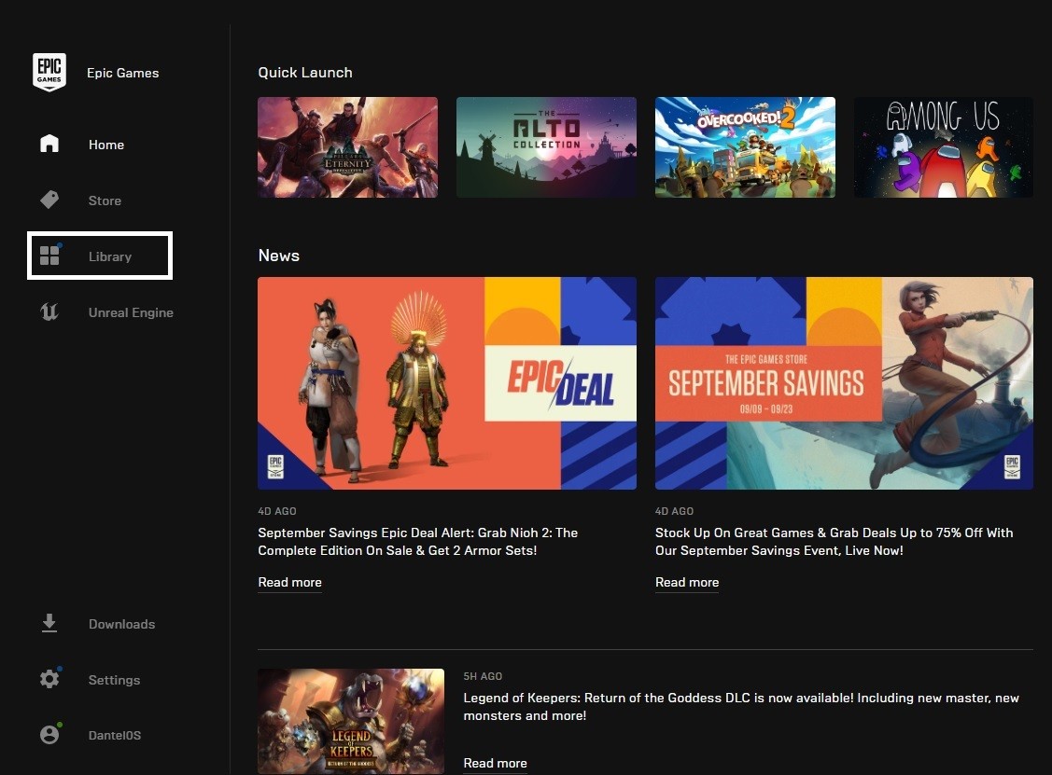The width and height of the screenshot is (1052, 775).
Task: Open September Savings event Read more link
Action: (x=687, y=582)
